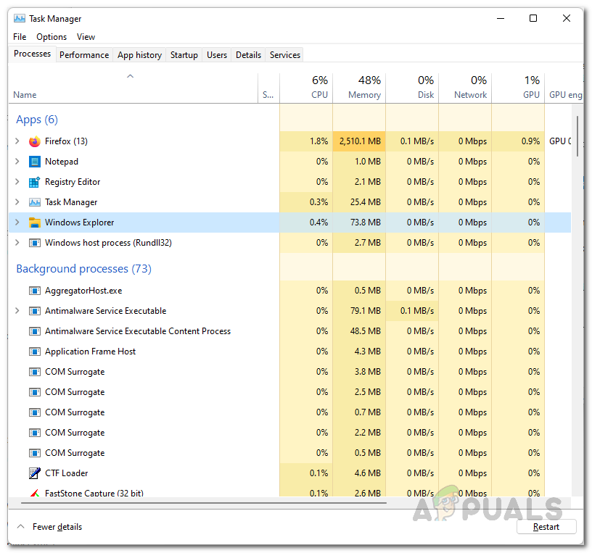Switch to the Details tab
Screen dimensions: 592x553
click(x=248, y=55)
